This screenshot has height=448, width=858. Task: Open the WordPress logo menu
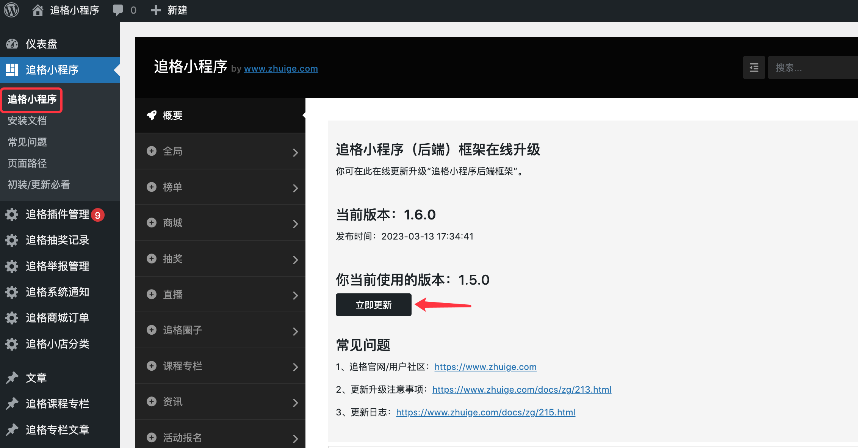click(x=11, y=10)
